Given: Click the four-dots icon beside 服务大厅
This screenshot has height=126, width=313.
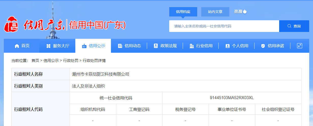Looking at the screenshot, I should click(x=49, y=46).
